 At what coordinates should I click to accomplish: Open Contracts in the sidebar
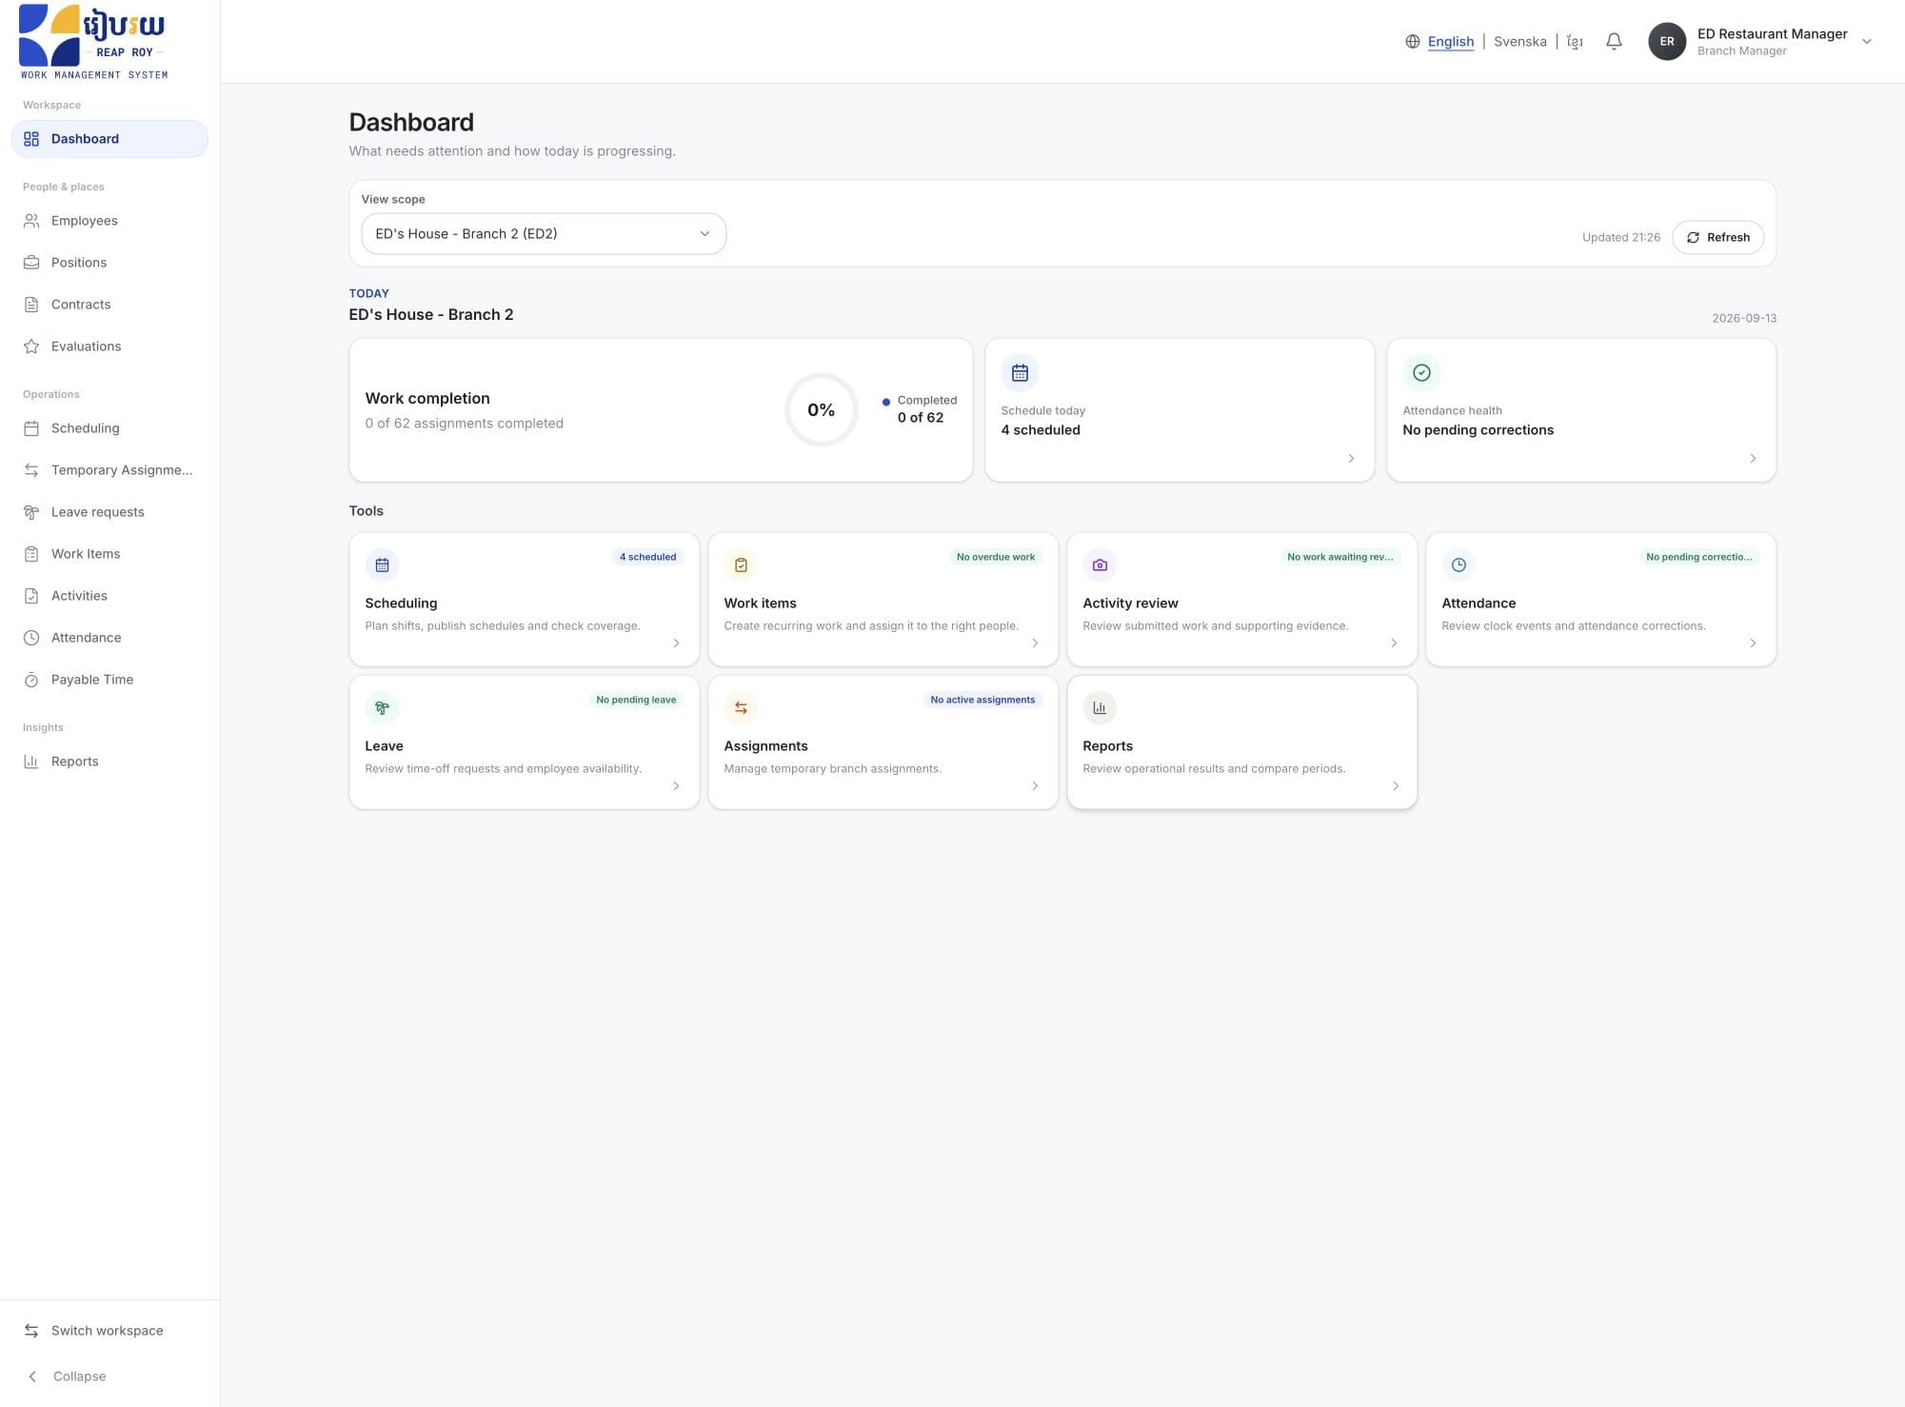(109, 305)
